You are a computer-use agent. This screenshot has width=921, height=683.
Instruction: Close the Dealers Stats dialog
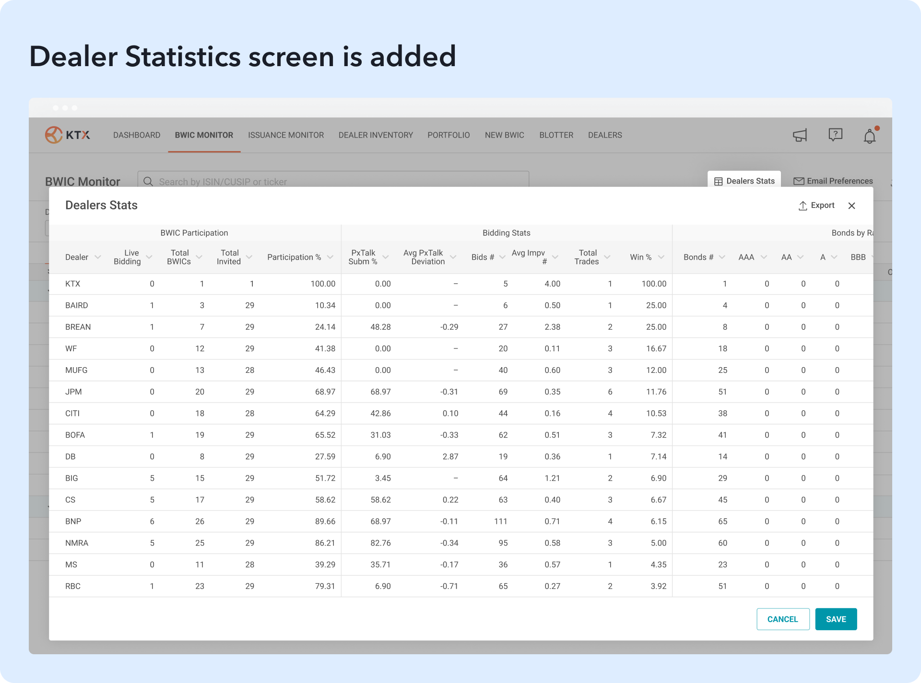click(x=852, y=206)
